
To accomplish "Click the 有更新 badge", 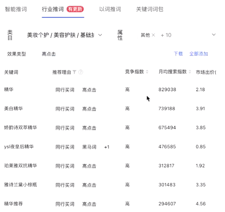I will 75,9.
